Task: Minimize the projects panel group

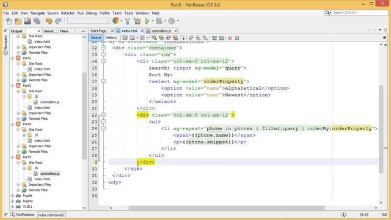Action: pyautogui.click(x=83, y=31)
